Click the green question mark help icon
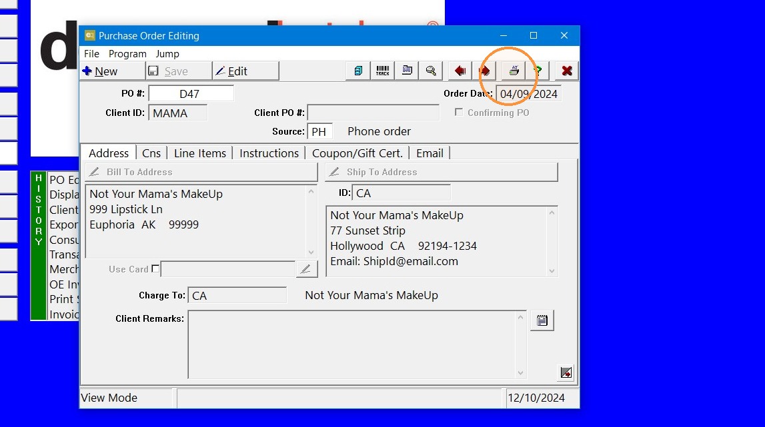Viewport: 765px width, 427px height. (538, 71)
